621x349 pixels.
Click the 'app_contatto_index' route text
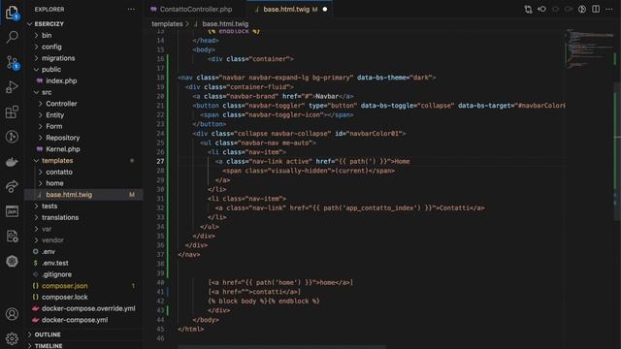click(379, 208)
